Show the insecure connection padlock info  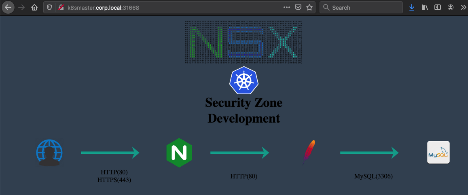tap(61, 7)
